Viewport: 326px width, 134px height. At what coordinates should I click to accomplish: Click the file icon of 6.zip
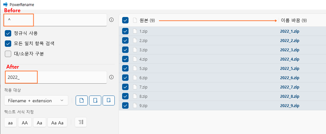pos(135,78)
